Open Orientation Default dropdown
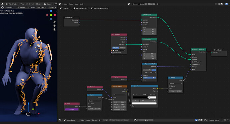The width and height of the screenshot is (230, 124). pyautogui.click(x=23, y=7)
